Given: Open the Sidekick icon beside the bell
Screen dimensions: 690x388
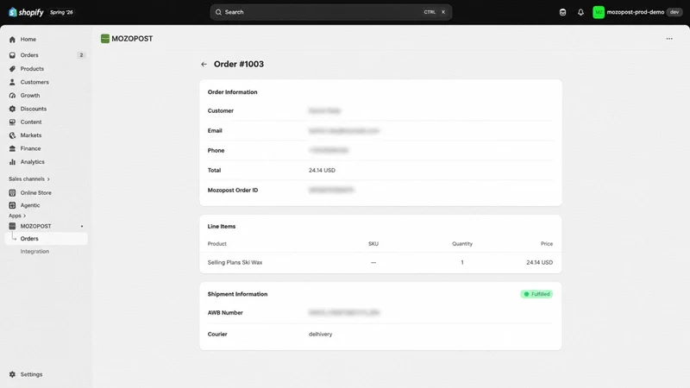Looking at the screenshot, I should tap(562, 12).
